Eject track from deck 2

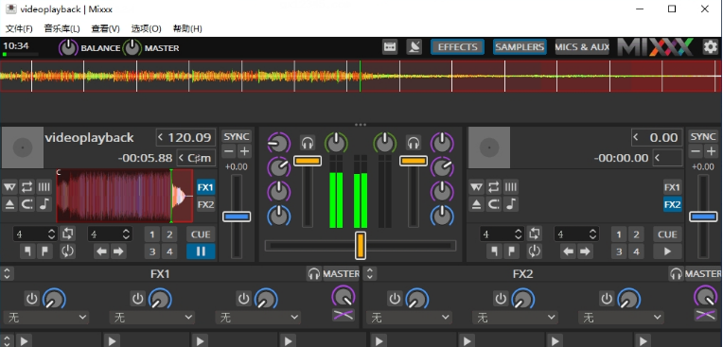click(x=476, y=204)
